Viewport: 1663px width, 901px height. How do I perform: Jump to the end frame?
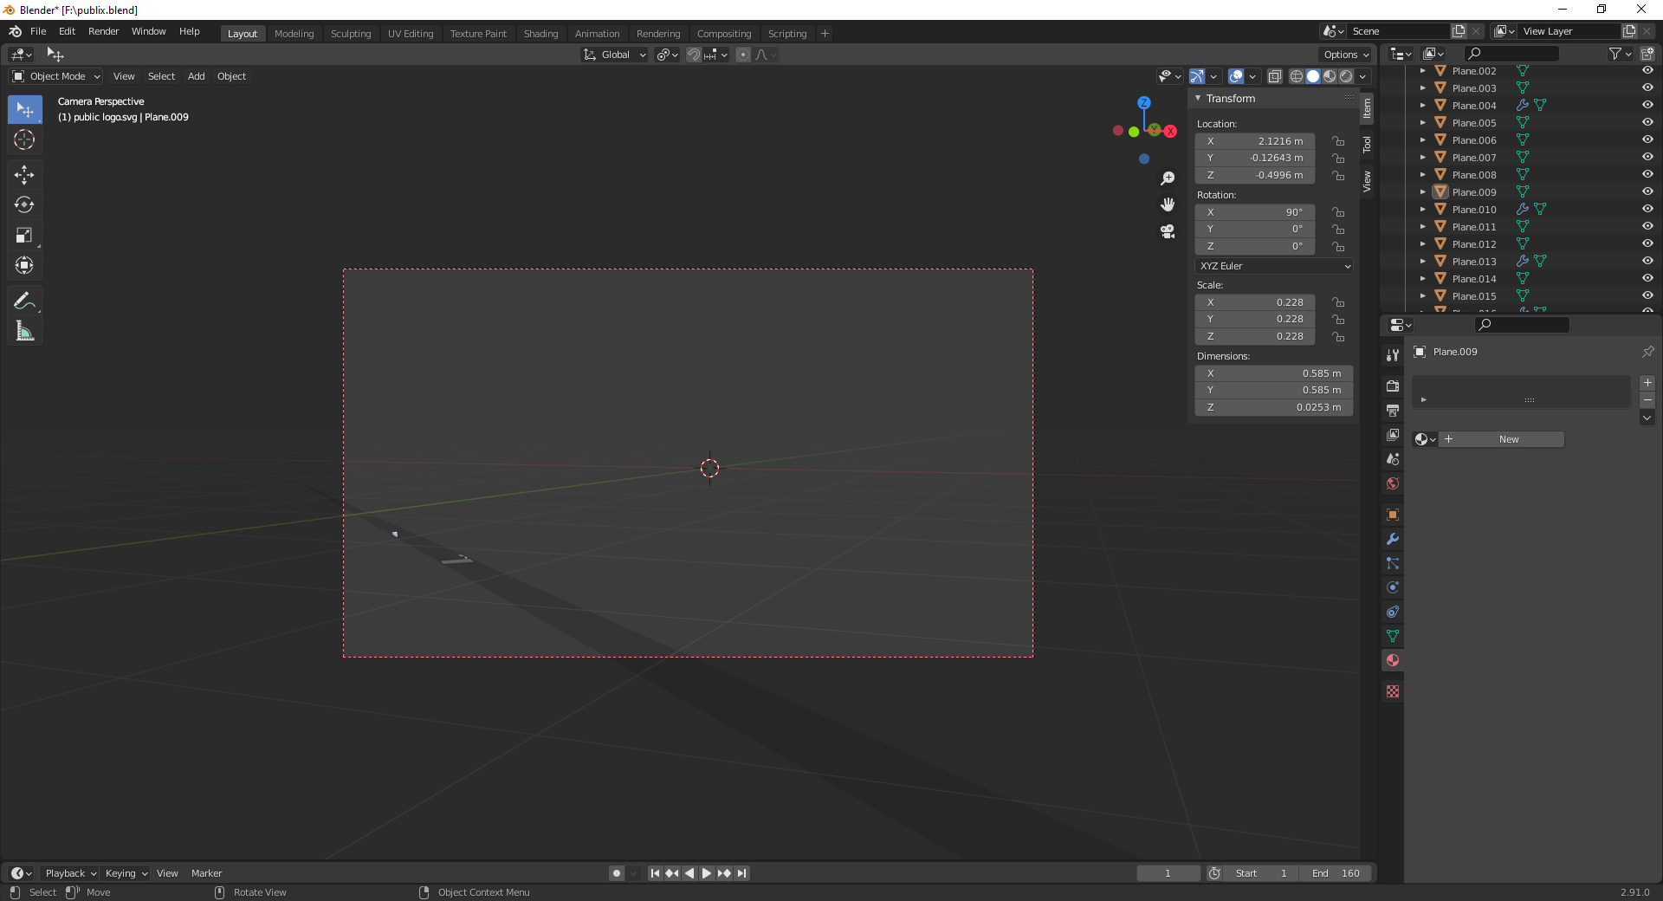click(x=742, y=873)
